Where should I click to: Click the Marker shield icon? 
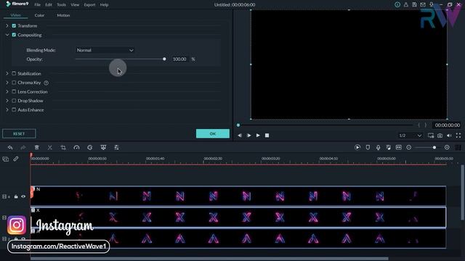pyautogui.click(x=368, y=147)
